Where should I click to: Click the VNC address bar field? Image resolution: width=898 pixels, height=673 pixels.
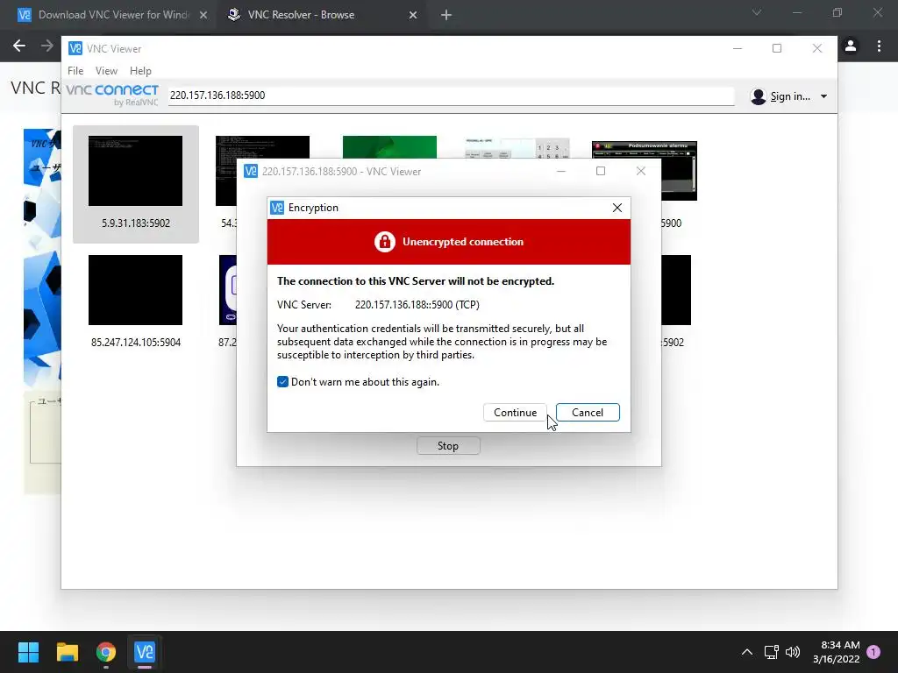452,96
